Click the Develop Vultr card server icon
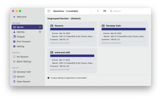The width and height of the screenshot is (161, 100). coord(103,26)
